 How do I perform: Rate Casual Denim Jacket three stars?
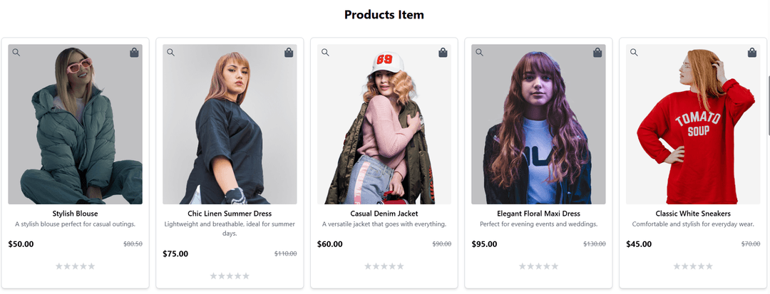(384, 266)
